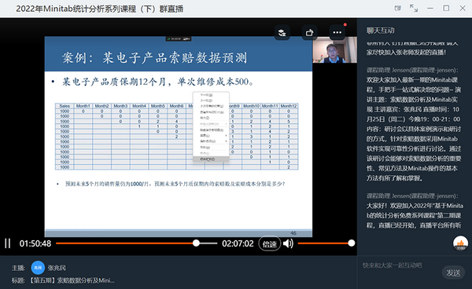Click the title 【第五期】索赔数据分析及Mini...
This screenshot has width=472, height=289.
[x=72, y=280]
